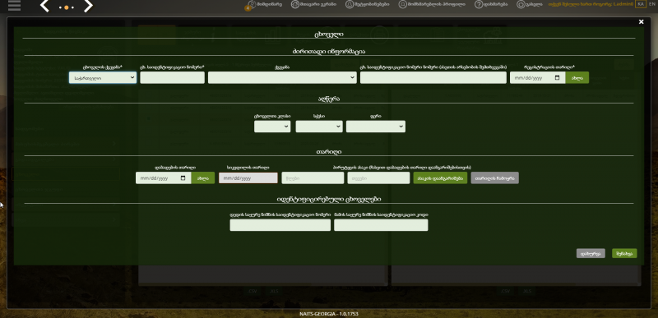Open the hamburger menu in the top bar

[14, 6]
